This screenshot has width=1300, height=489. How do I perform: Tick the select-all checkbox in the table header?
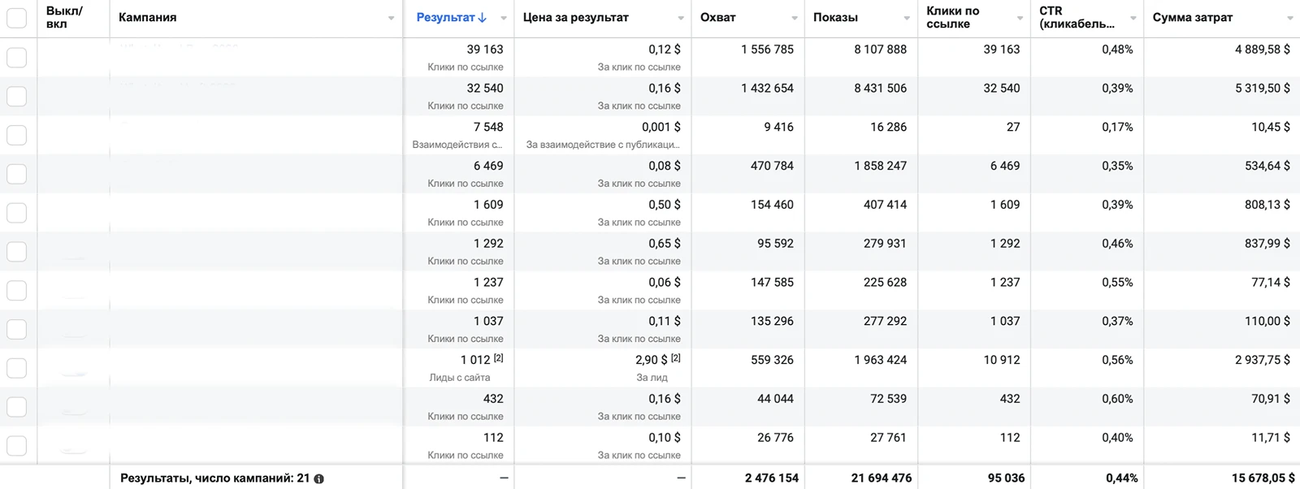(x=16, y=18)
